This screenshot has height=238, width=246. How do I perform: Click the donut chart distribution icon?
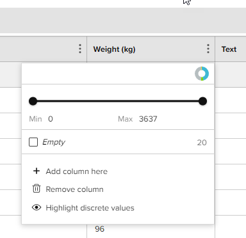[202, 74]
